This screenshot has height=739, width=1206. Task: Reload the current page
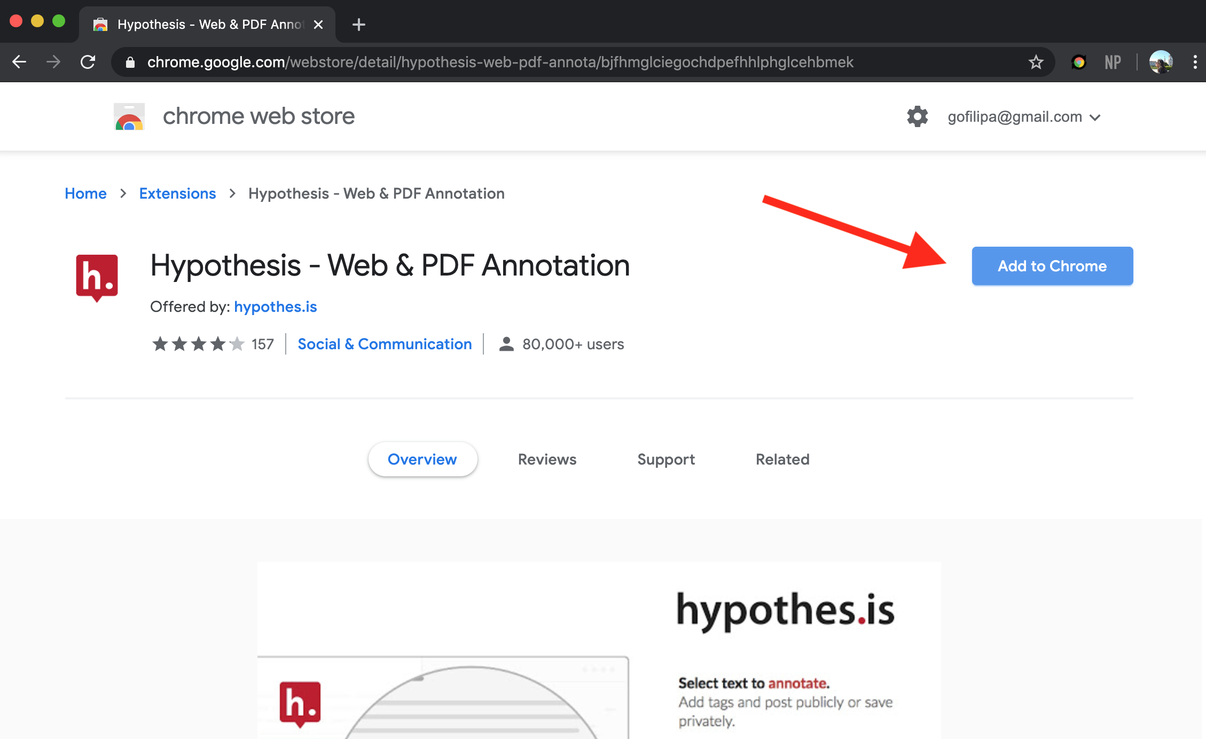click(88, 62)
